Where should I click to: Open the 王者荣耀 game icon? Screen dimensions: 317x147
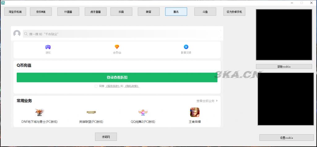click(195, 112)
